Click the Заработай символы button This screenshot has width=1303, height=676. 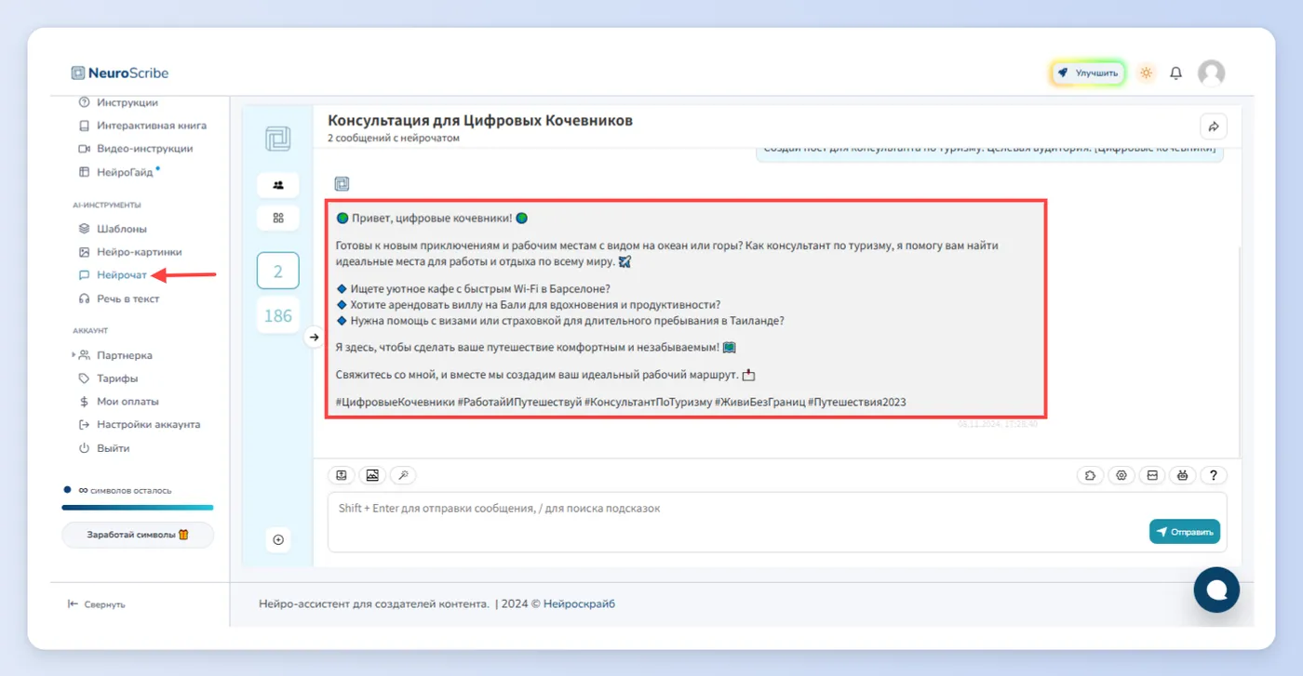pos(138,535)
